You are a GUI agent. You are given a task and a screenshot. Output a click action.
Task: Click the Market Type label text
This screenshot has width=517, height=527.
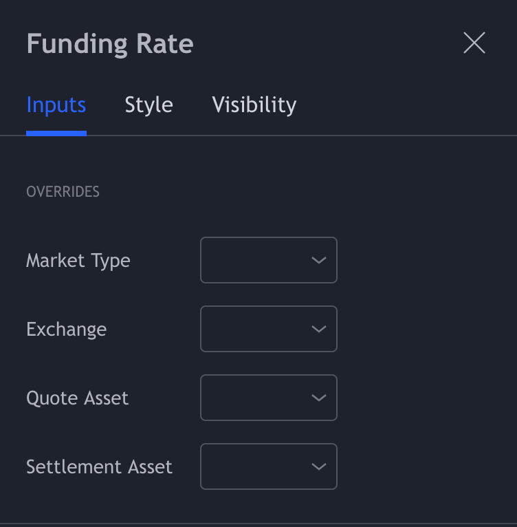click(x=78, y=261)
